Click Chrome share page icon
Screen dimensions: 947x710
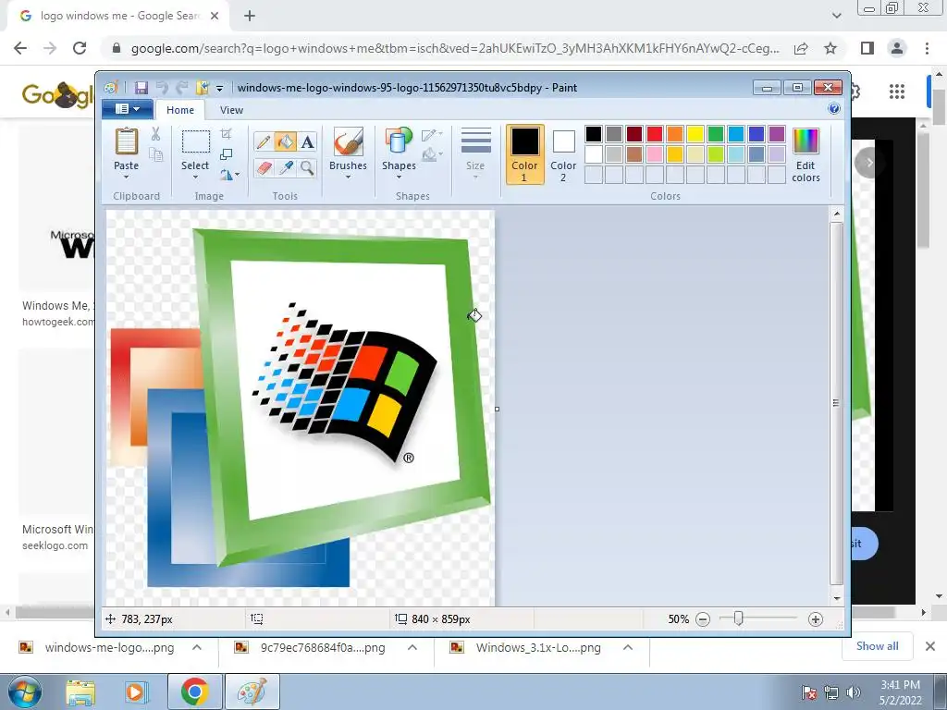(x=801, y=48)
